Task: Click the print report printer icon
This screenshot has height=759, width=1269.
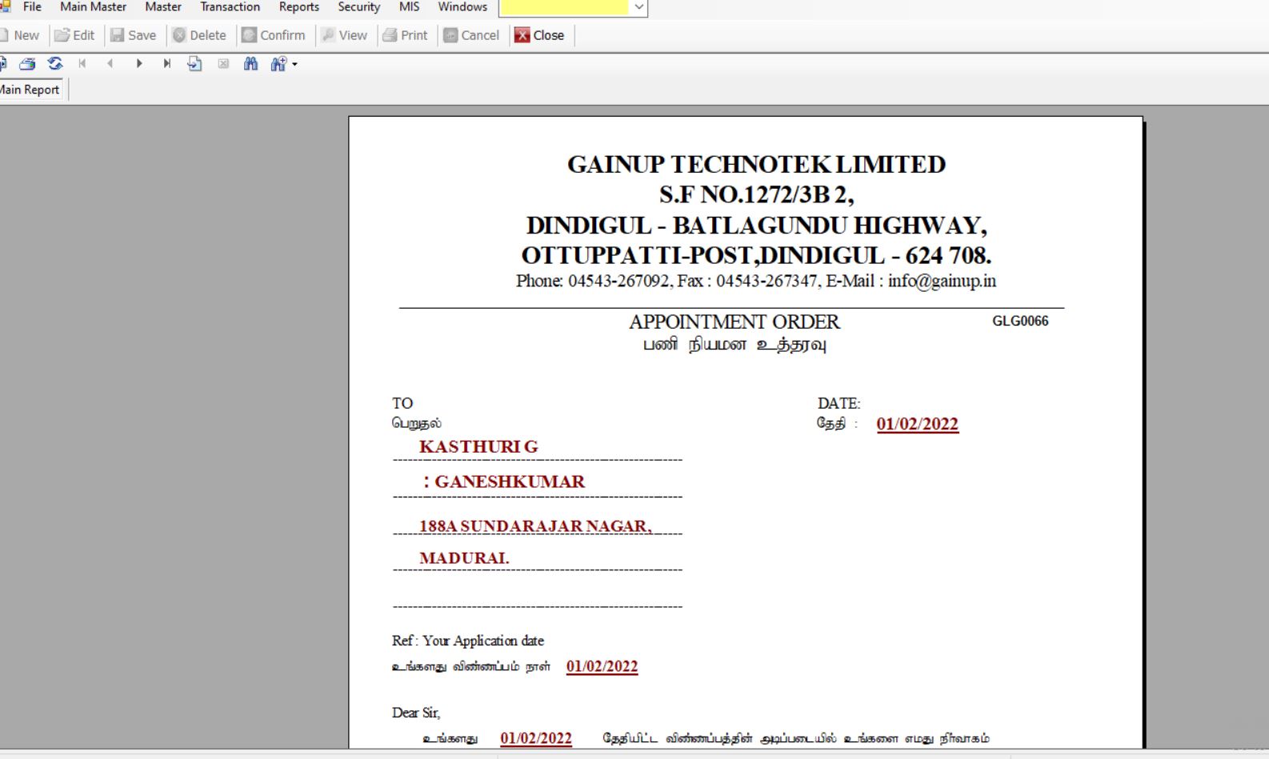Action: click(27, 64)
